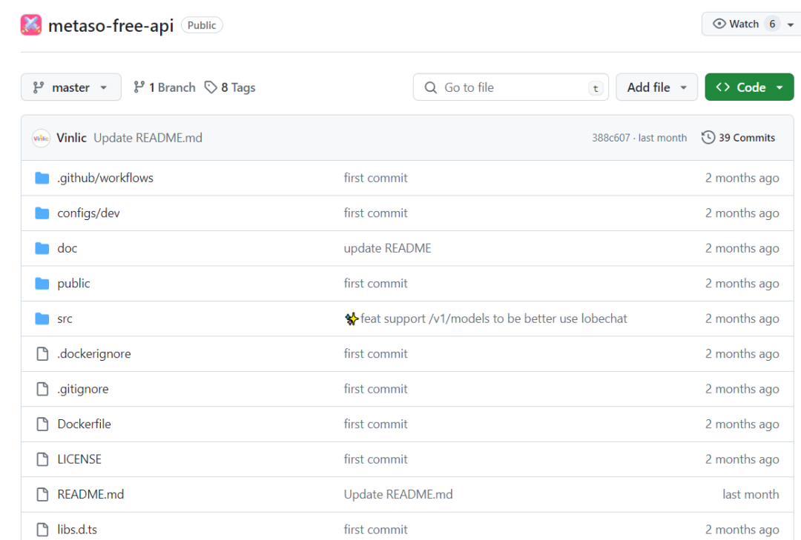Viewport: 801px width, 540px height.
Task: Click the file icon for libs.d.ts
Action: [42, 530]
